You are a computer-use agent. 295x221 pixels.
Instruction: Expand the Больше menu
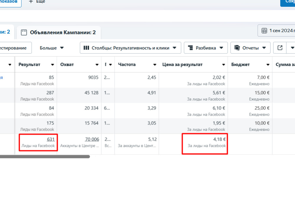pos(52,48)
